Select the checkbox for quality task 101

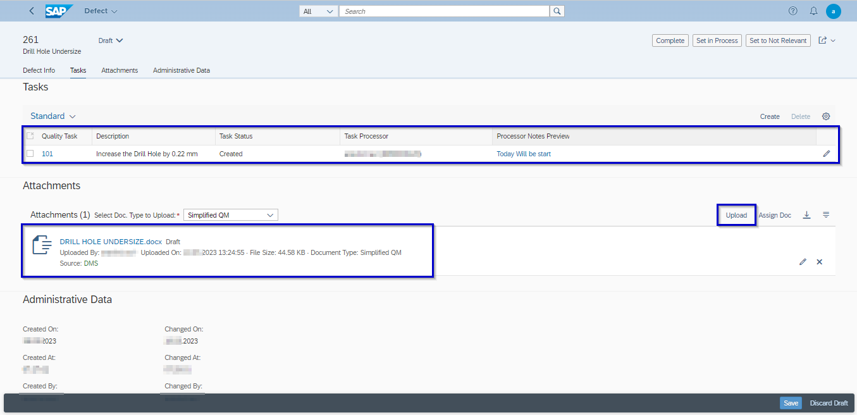point(30,153)
